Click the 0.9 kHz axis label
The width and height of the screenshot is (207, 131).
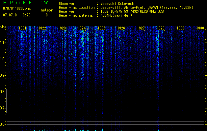(x=3, y=75)
